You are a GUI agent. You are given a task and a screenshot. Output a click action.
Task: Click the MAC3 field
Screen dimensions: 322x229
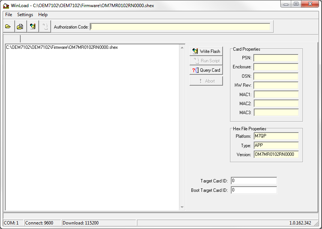[276, 113]
